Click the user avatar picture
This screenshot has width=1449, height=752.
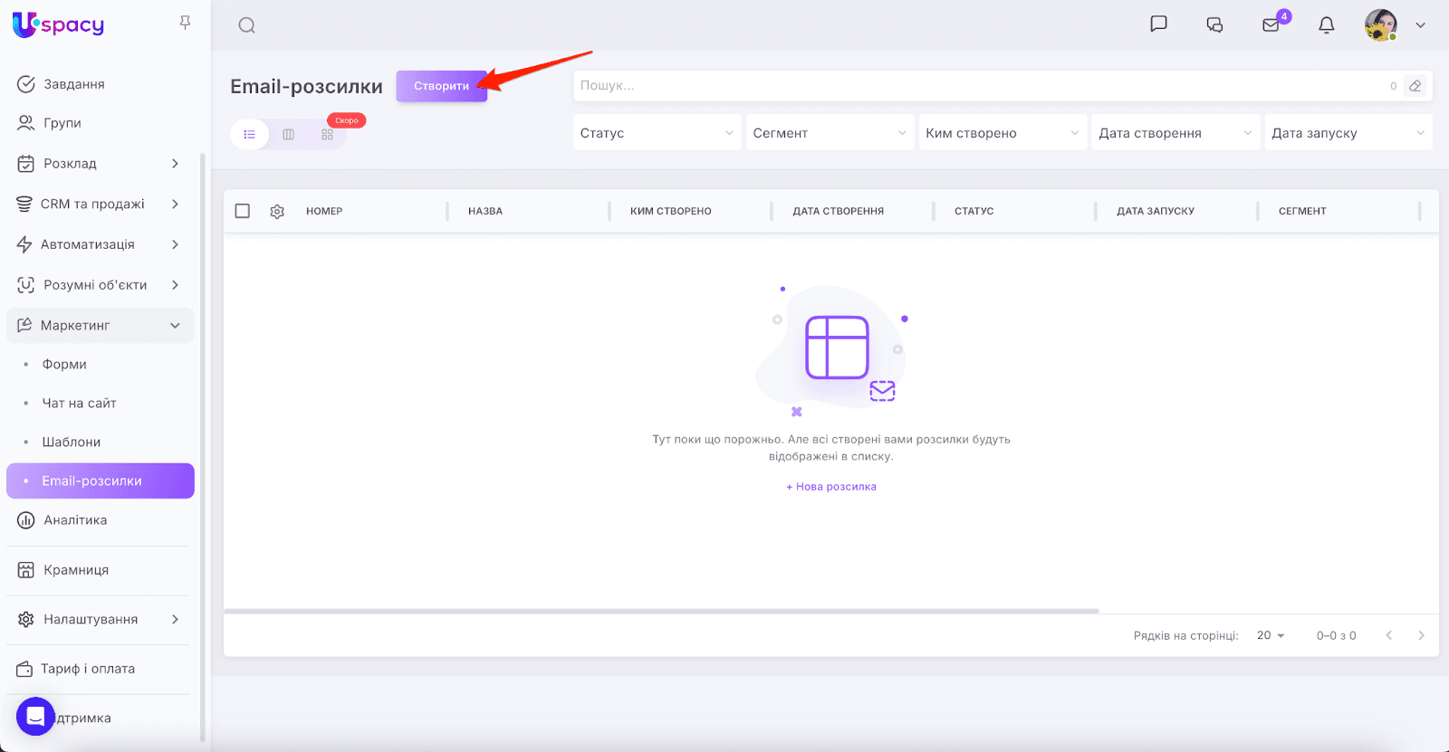click(x=1380, y=25)
